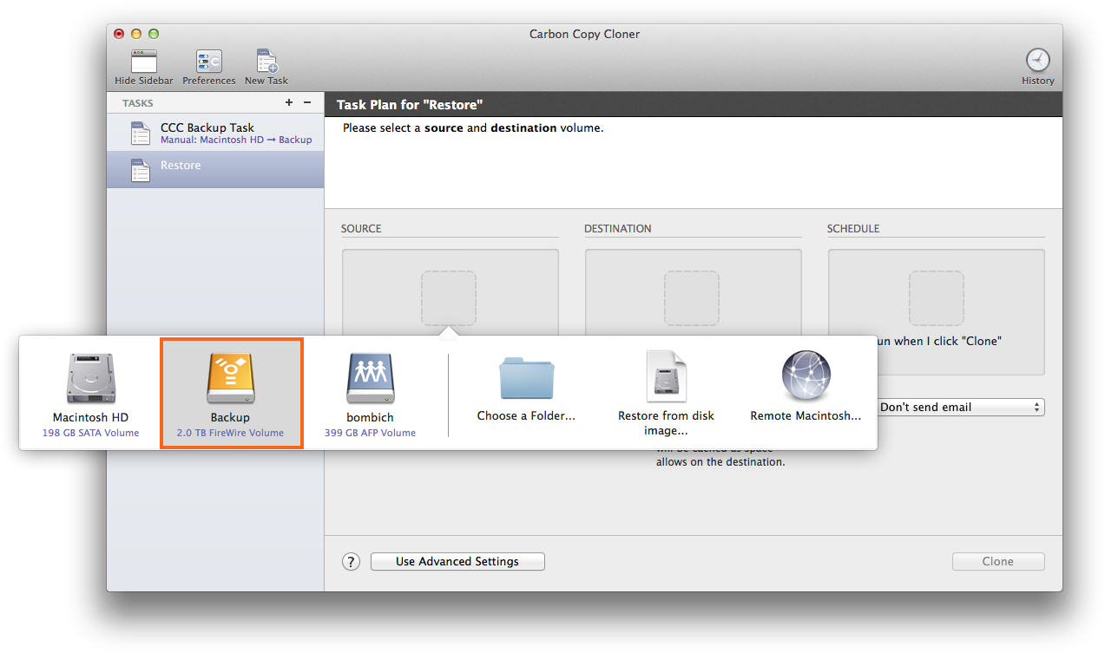Click the Carbon Copy Cloner window title
The image size is (1105, 653).
584,35
